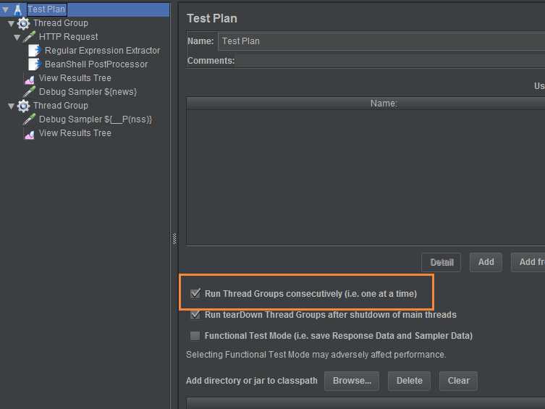Viewport: 545px width, 409px height.
Task: Toggle Run Thread Groups consecutively checkbox
Action: (195, 293)
